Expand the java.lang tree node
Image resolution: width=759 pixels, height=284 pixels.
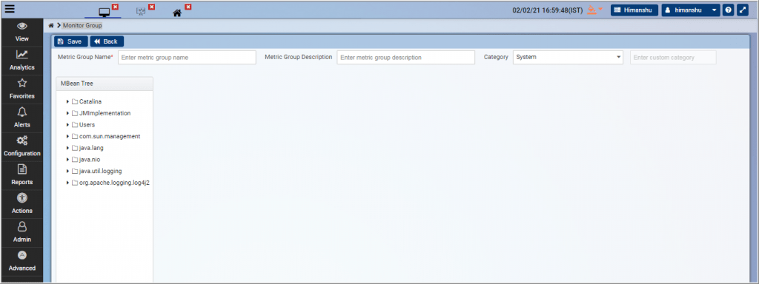click(x=67, y=148)
